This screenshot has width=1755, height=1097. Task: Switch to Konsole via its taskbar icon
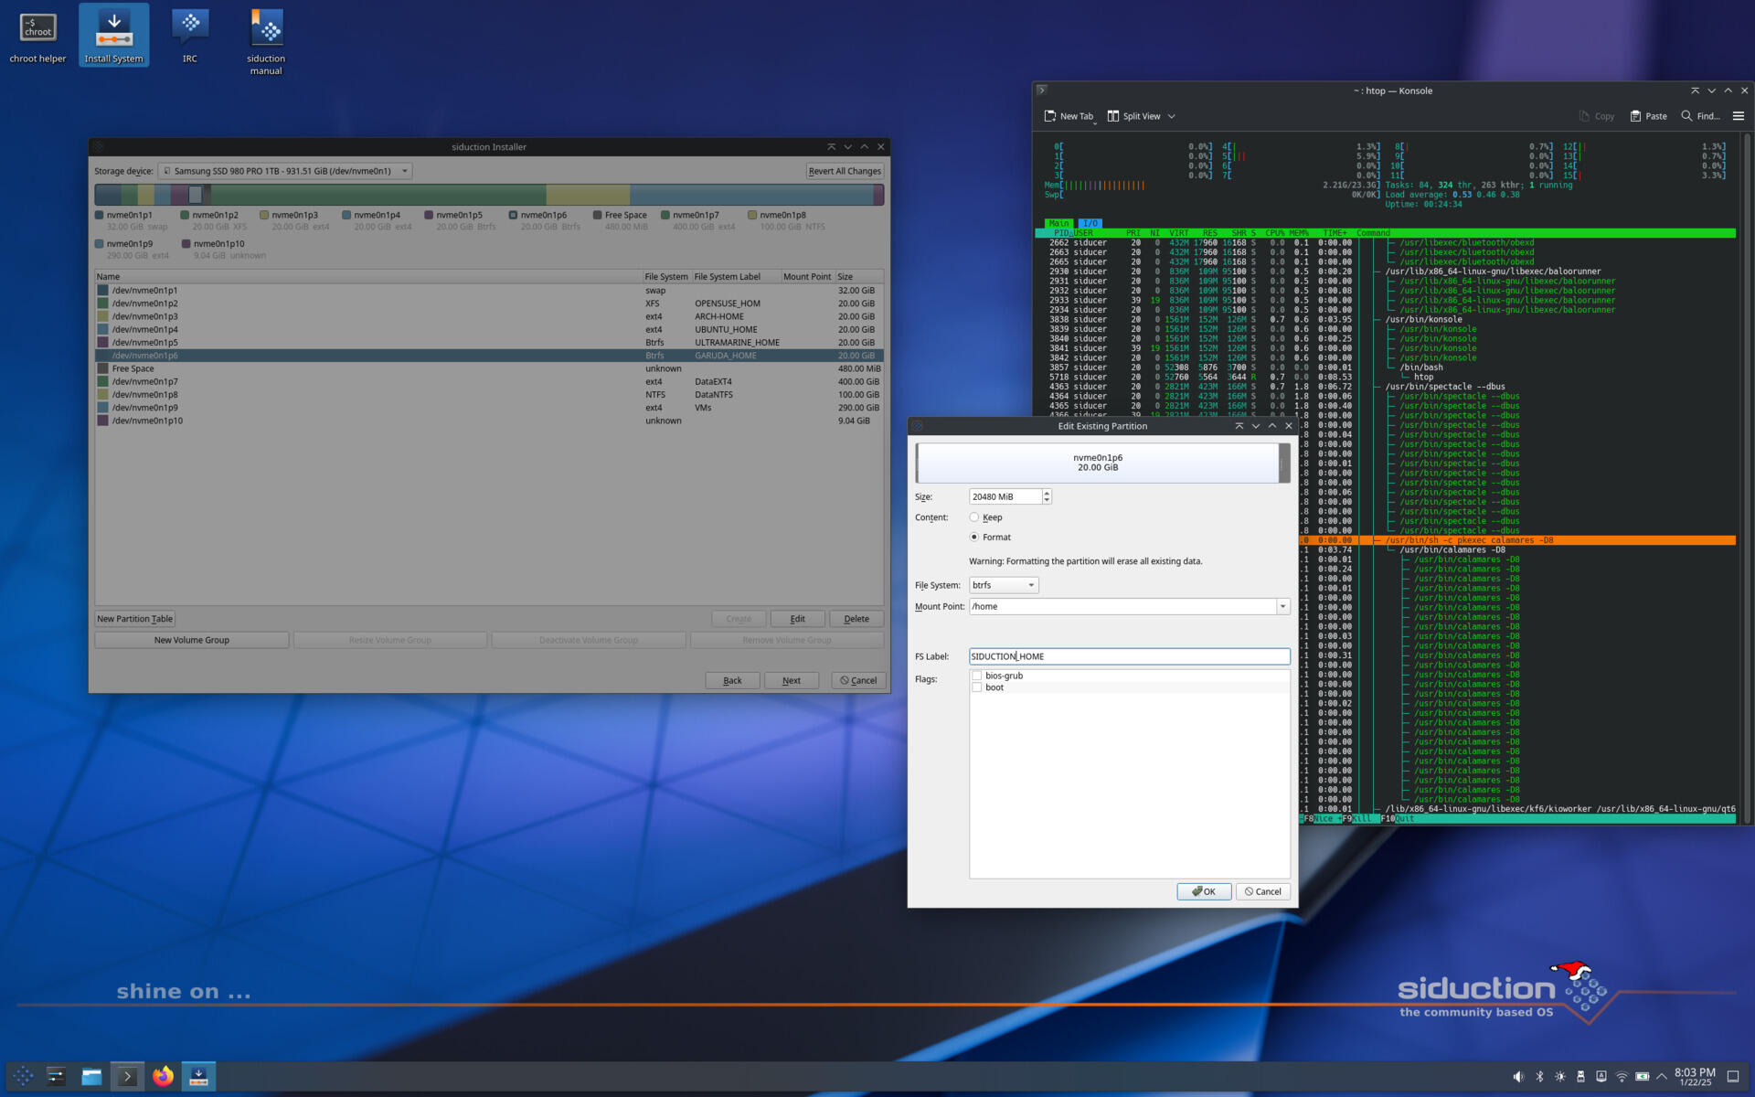click(x=127, y=1076)
